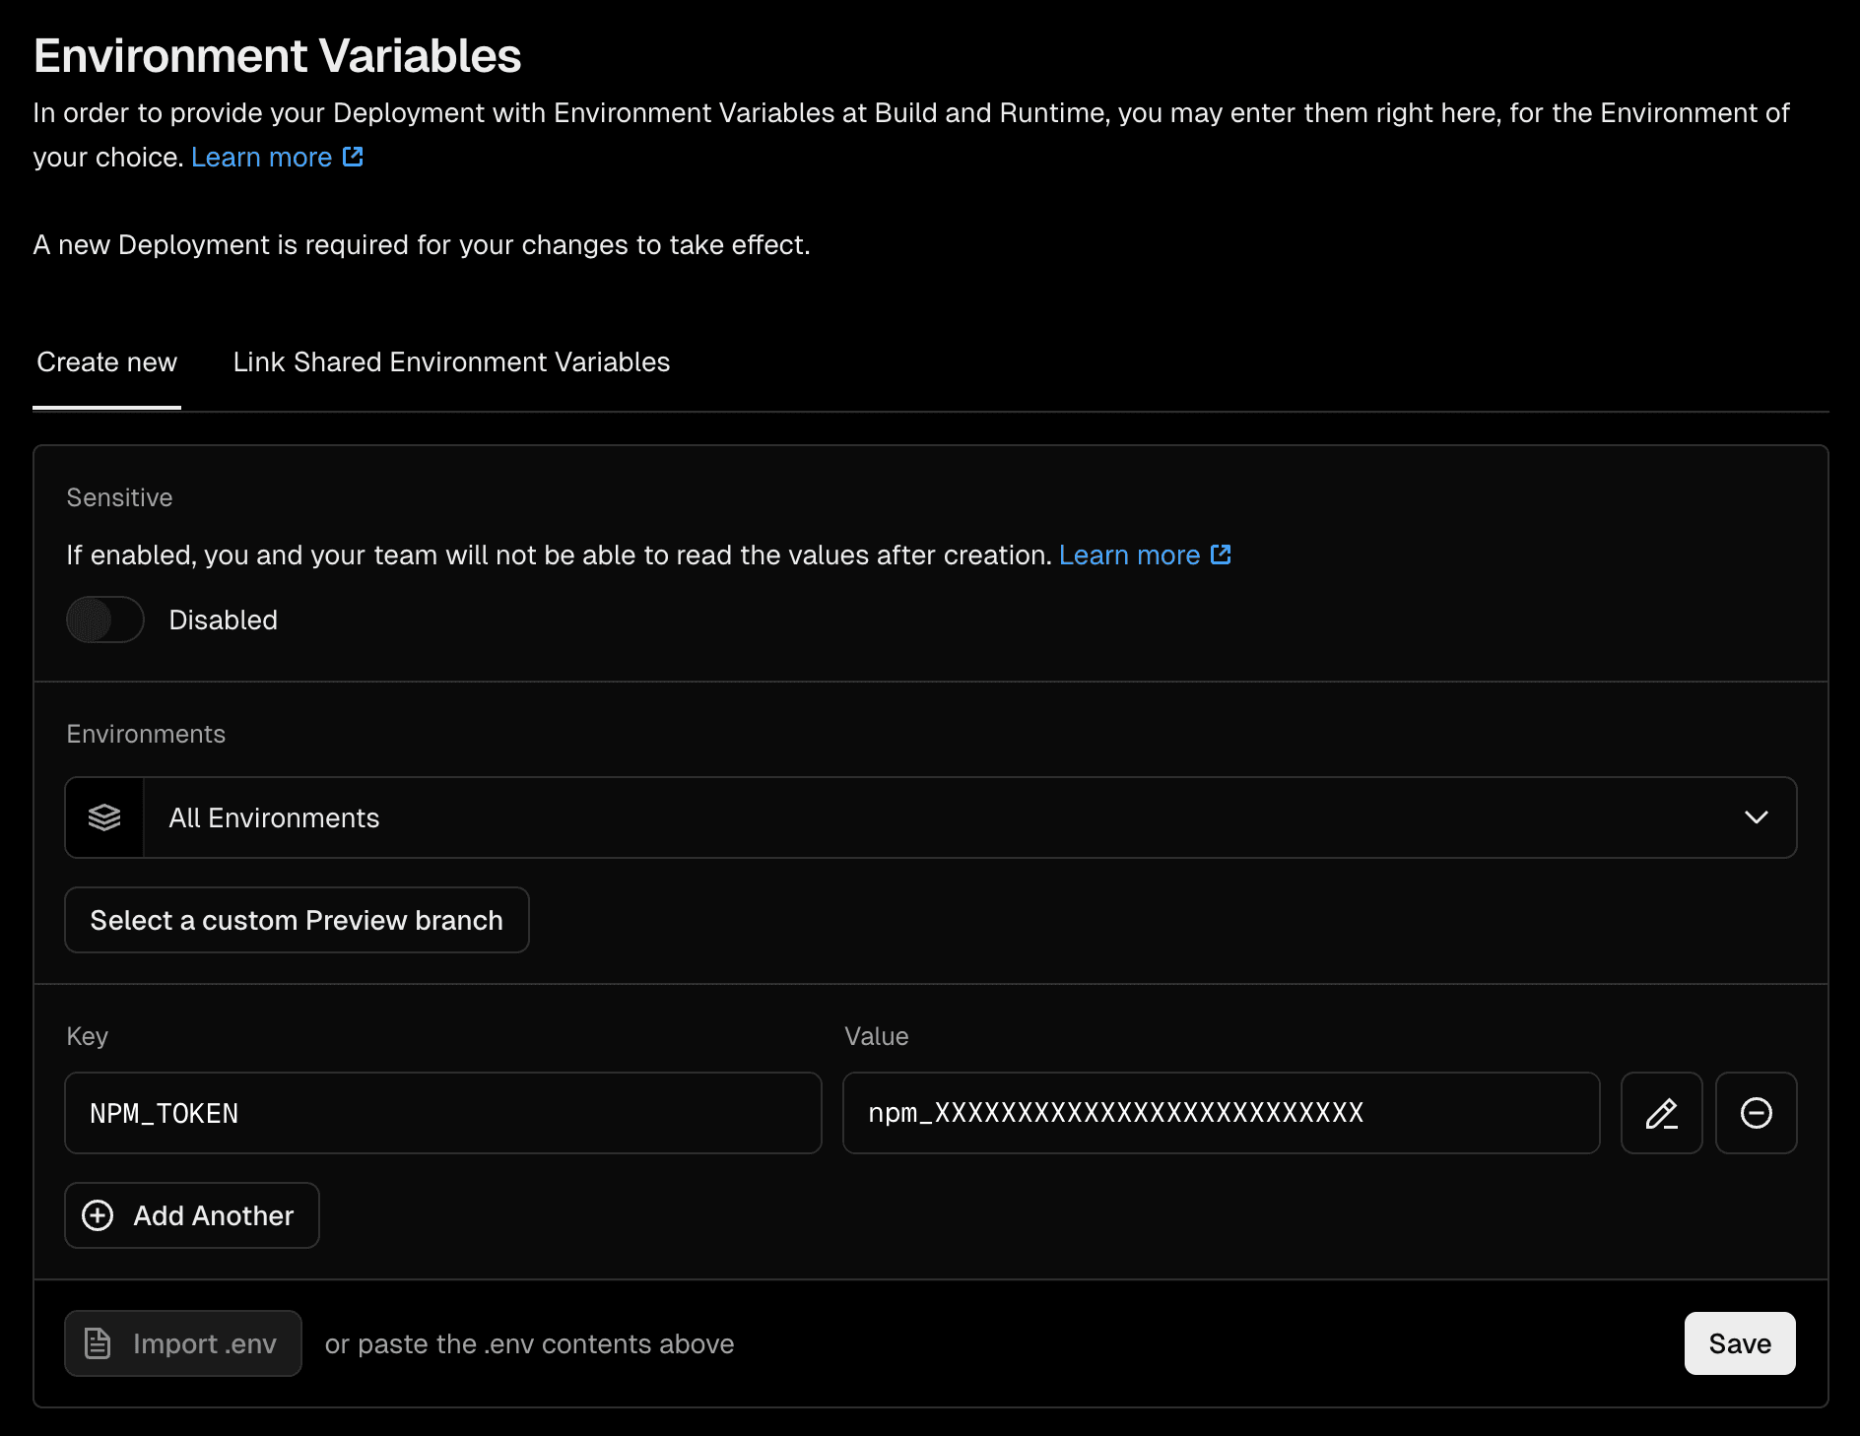Image resolution: width=1860 pixels, height=1436 pixels.
Task: Open the environment selector combo box
Action: (946, 817)
